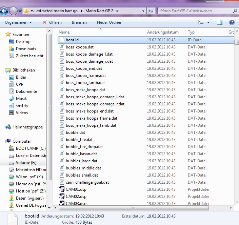This screenshot has height=225, width=239.
Task: Open address bar history dropdown
Action: [x=143, y=11]
